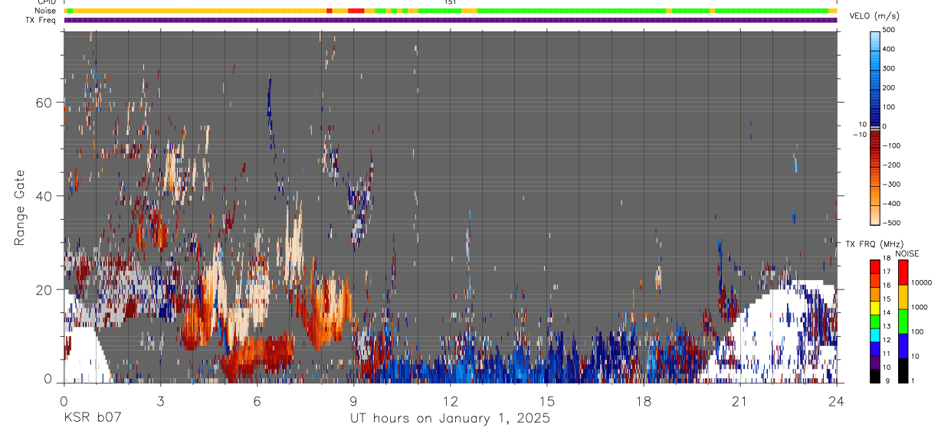The image size is (941, 434).
Task: Click the red top segment of NOISE legend
Action: point(903,272)
